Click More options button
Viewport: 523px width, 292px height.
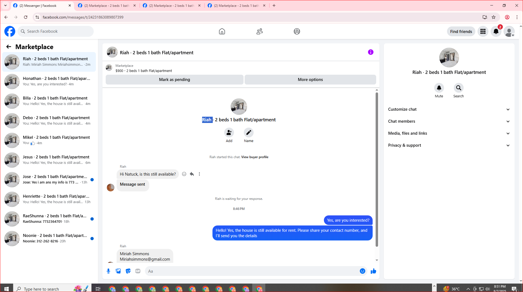pos(310,80)
